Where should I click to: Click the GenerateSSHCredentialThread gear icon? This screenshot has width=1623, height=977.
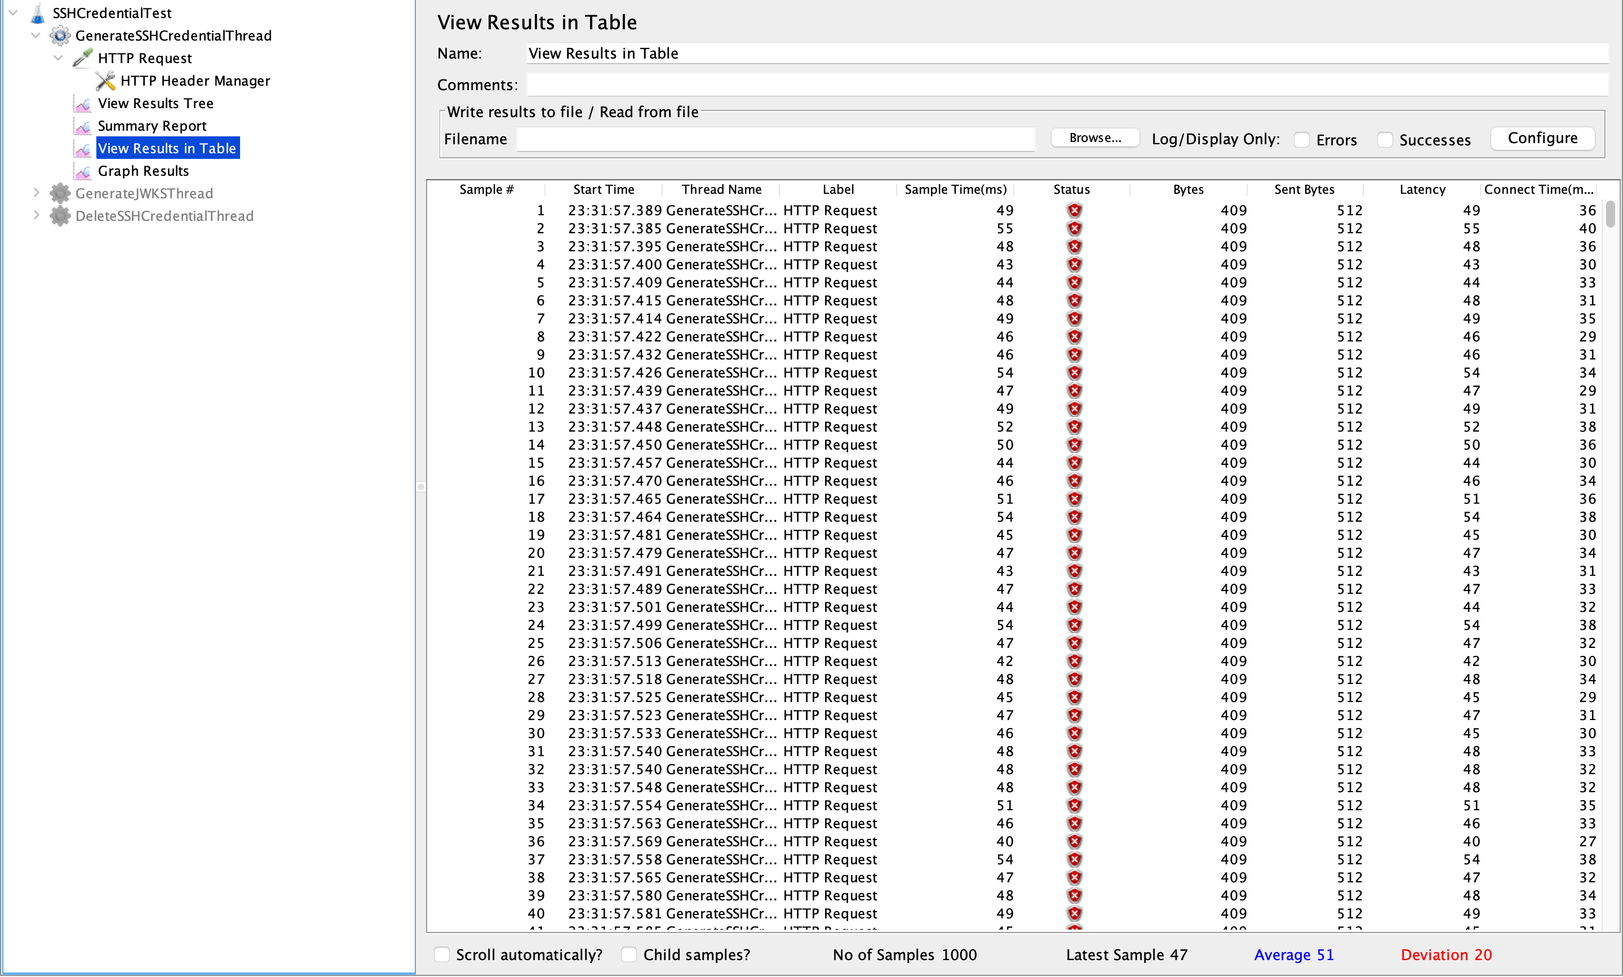click(x=60, y=35)
